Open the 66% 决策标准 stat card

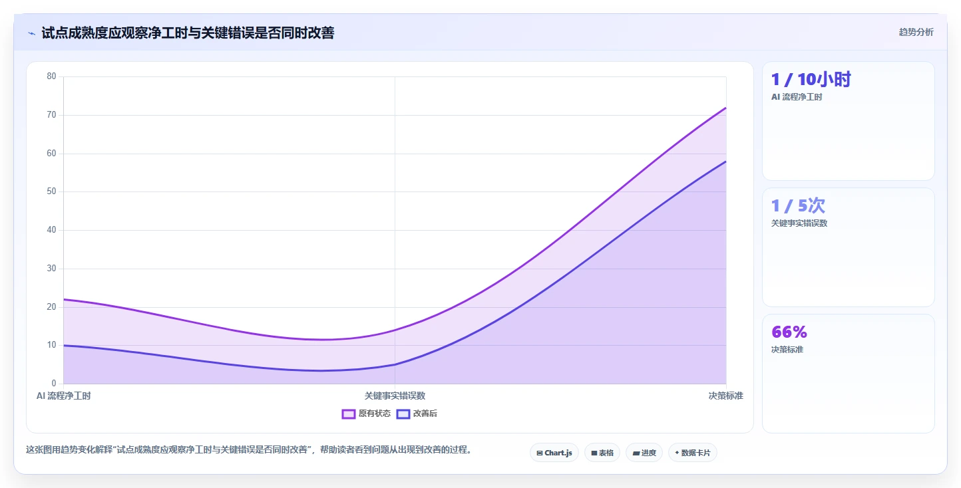(849, 374)
